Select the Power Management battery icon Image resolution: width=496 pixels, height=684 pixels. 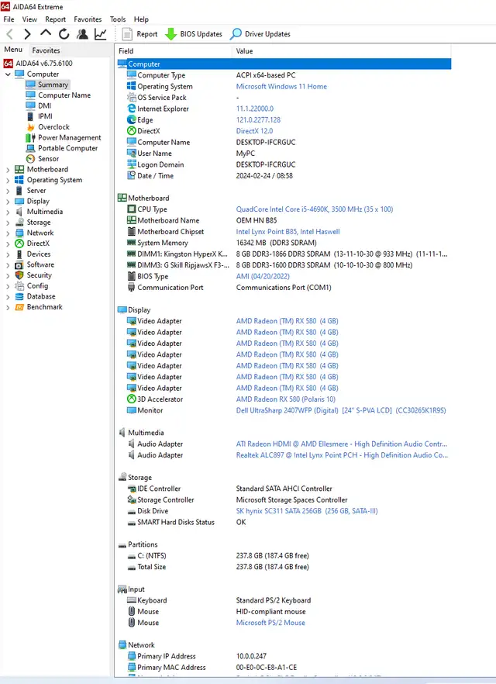pyautogui.click(x=30, y=138)
